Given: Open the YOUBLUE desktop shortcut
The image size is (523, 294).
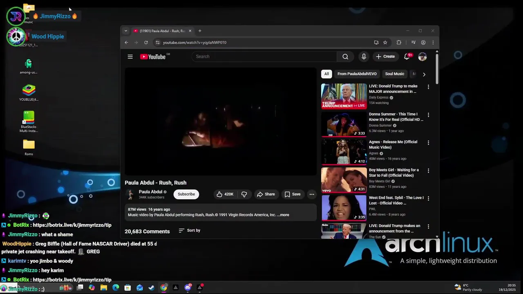Looking at the screenshot, I should (29, 93).
